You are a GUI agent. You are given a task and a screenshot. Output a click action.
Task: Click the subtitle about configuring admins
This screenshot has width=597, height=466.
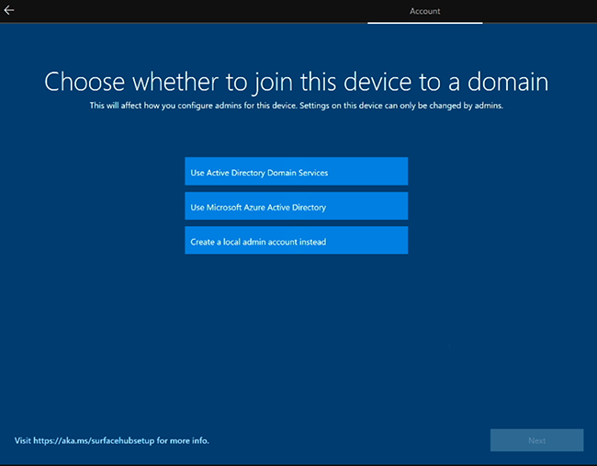pos(297,106)
